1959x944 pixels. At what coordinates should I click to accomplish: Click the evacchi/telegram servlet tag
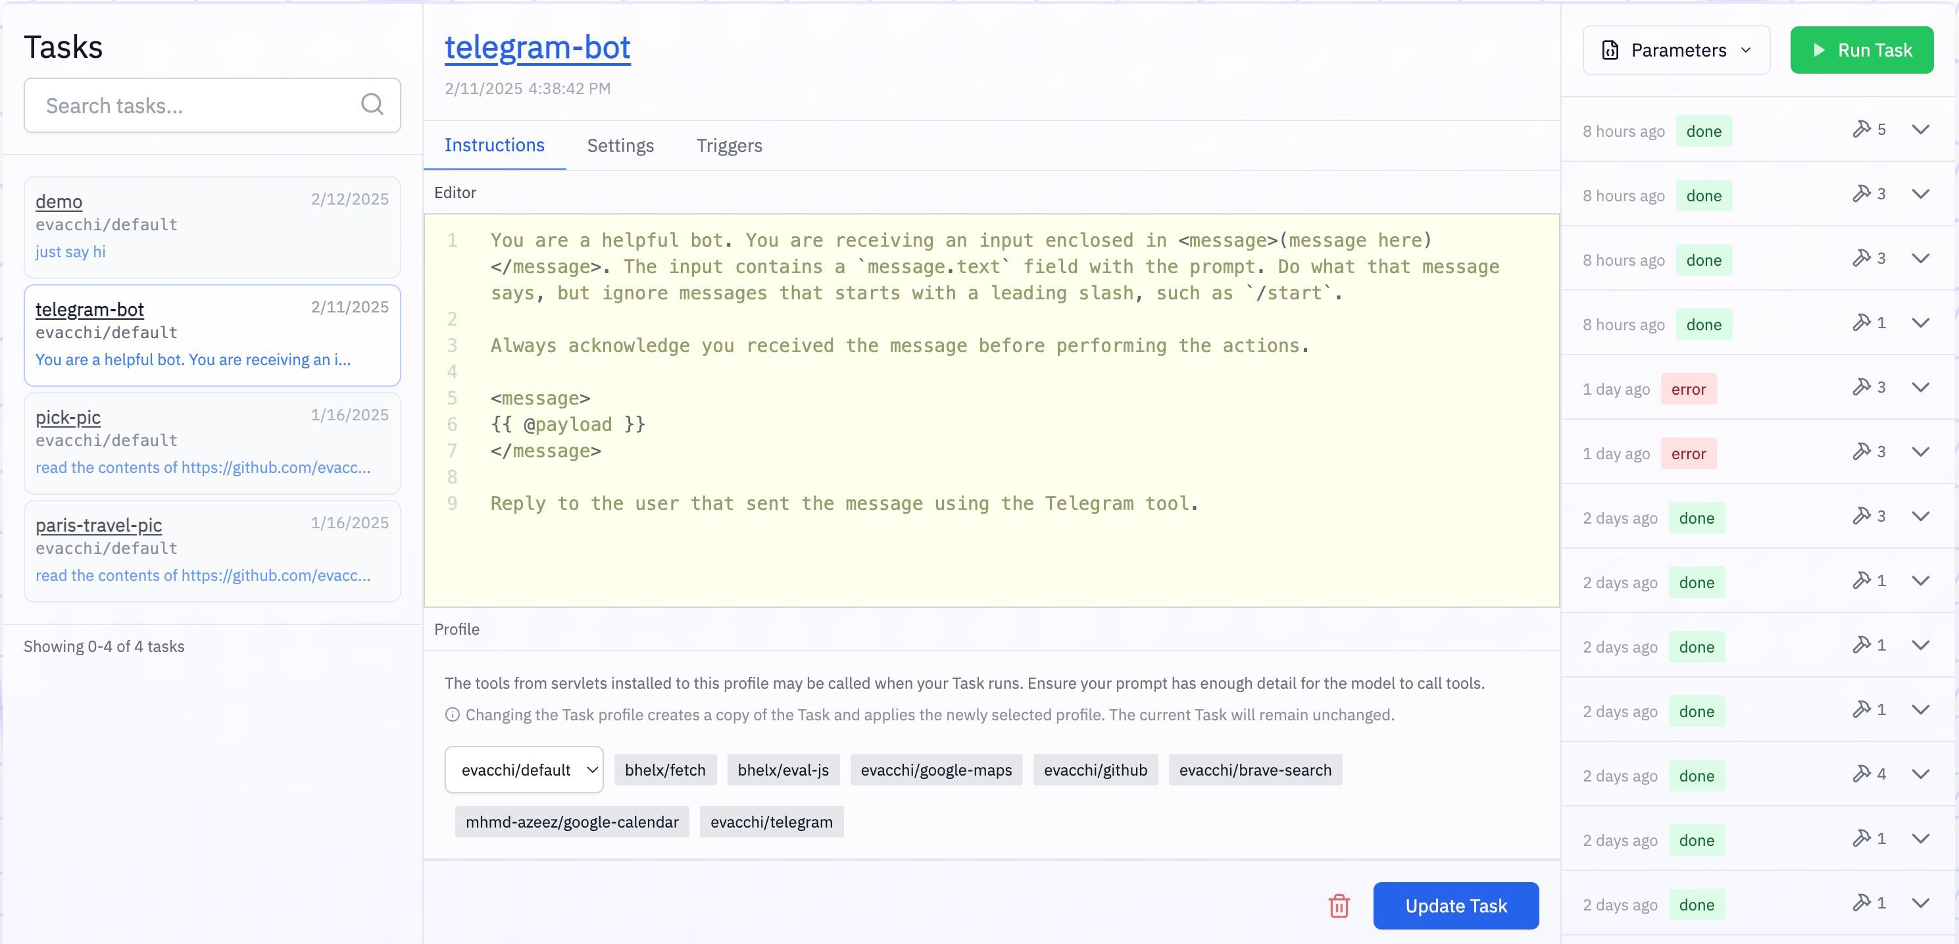coord(771,822)
